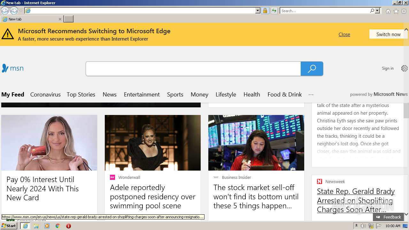
Task: Click the Business Insider source icon
Action: (216, 177)
